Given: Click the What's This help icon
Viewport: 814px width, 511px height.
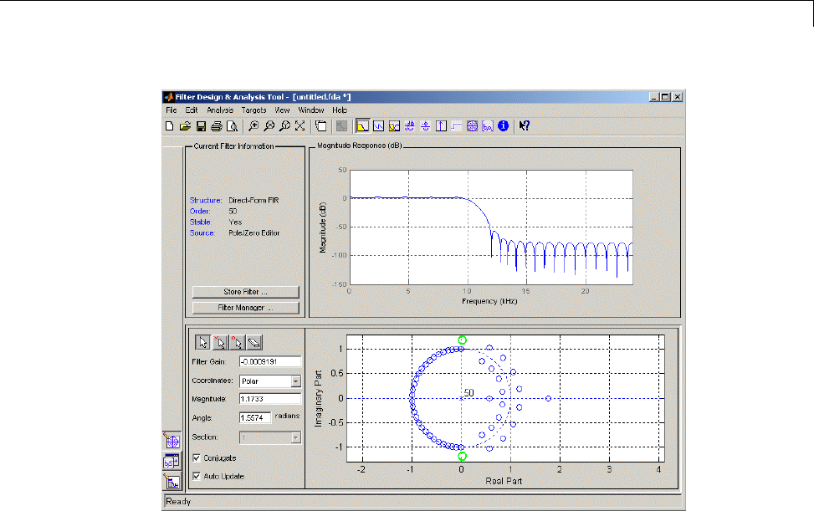Looking at the screenshot, I should click(525, 126).
